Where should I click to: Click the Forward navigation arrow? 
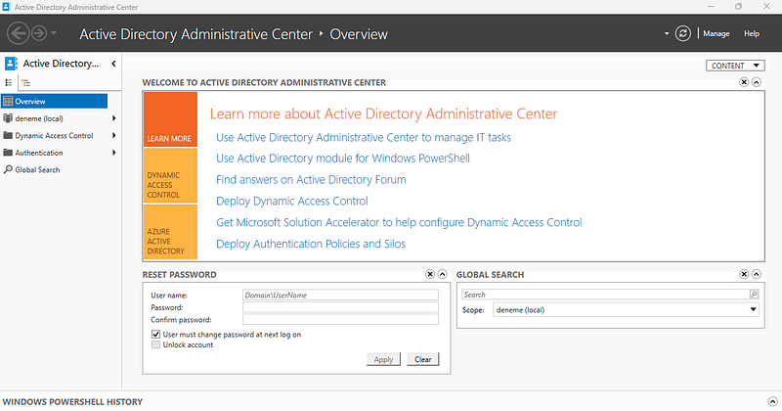click(39, 33)
